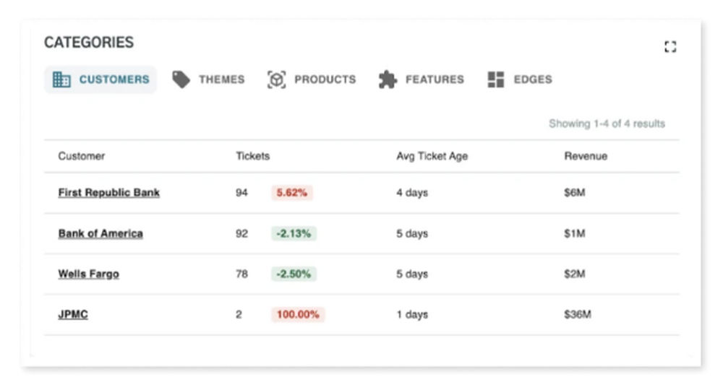Click the 1 days ticket age

point(412,314)
